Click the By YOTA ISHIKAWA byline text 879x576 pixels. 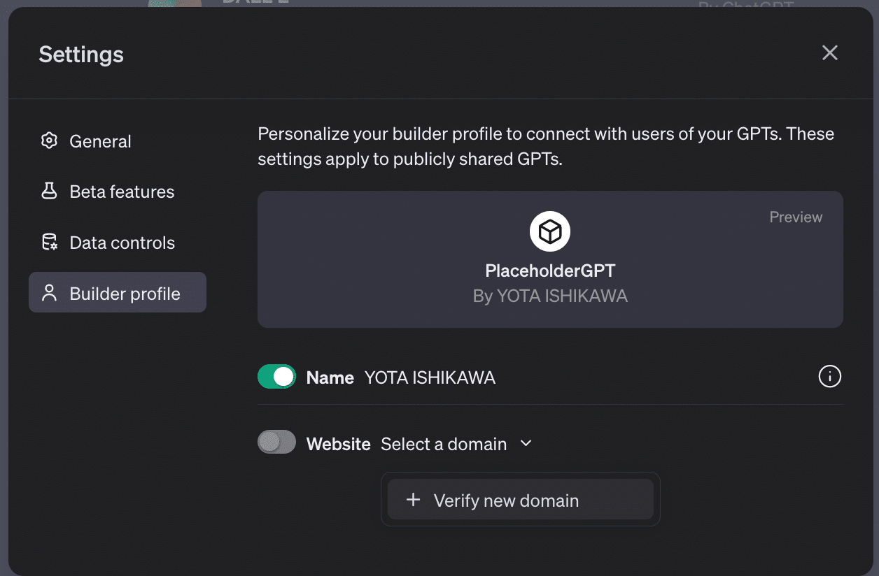[550, 296]
